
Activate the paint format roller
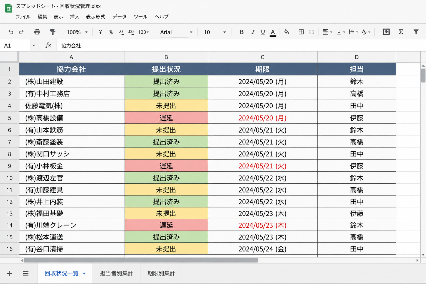(x=52, y=32)
